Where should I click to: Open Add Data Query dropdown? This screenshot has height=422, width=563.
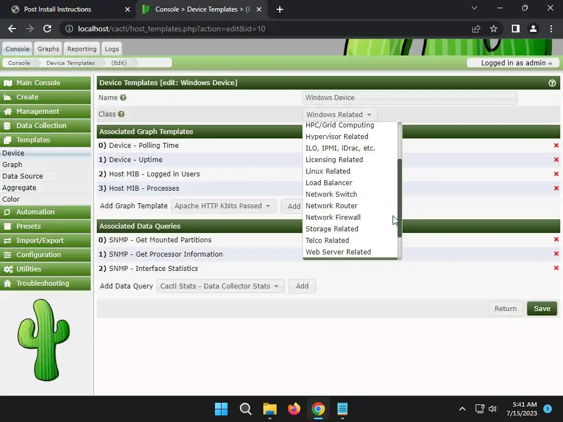click(220, 286)
